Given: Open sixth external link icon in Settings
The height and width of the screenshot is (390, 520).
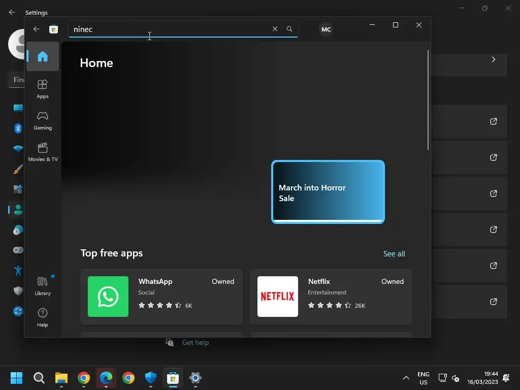Looking at the screenshot, I should pyautogui.click(x=494, y=302).
